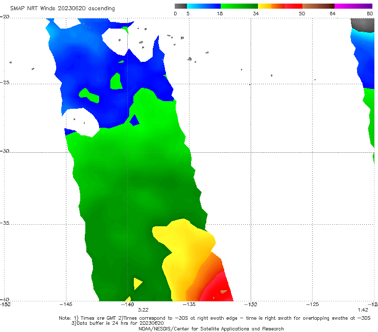The width and height of the screenshot is (378, 332).
Task: Click the latitude label "-30"
Action: point(5,151)
